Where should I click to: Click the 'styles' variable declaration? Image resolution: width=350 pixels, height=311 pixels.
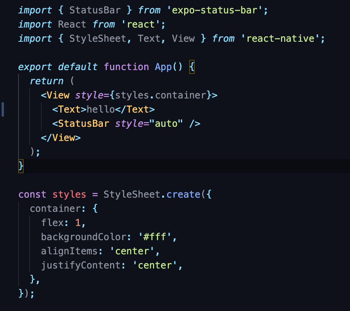coord(69,194)
